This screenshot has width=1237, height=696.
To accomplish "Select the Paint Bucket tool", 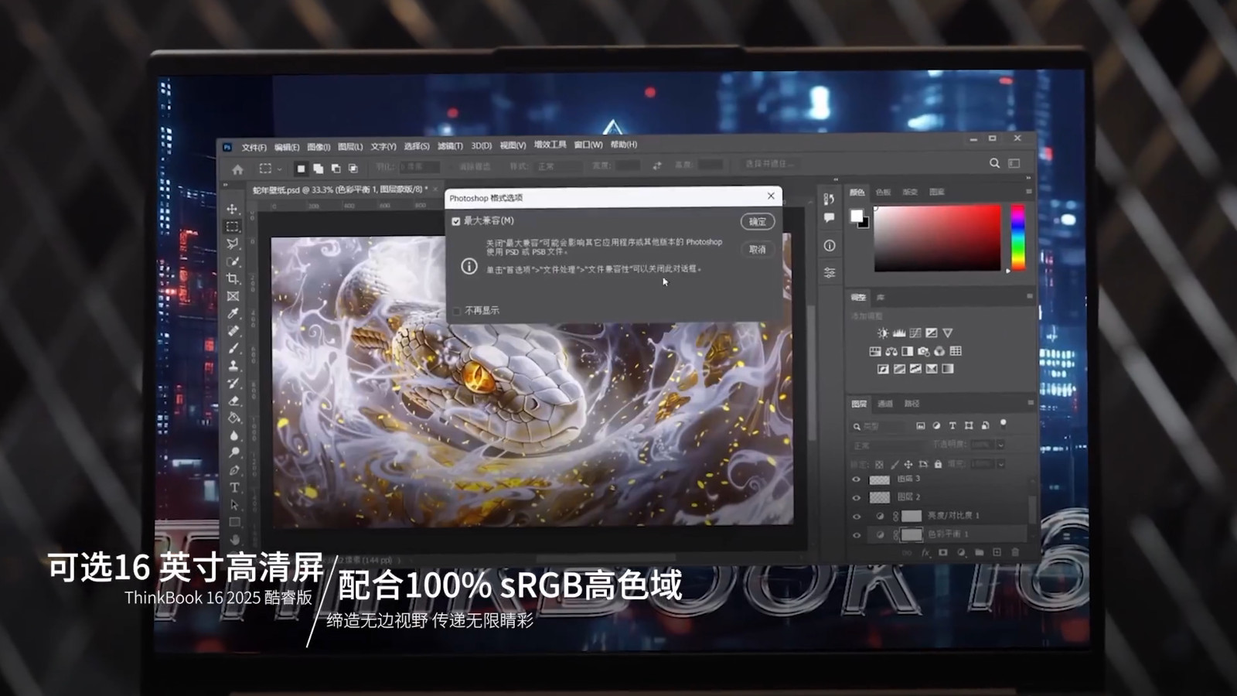I will (x=233, y=418).
